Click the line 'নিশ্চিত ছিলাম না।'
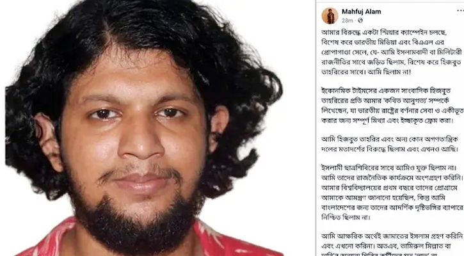The width and height of the screenshot is (464, 256). tap(346, 217)
